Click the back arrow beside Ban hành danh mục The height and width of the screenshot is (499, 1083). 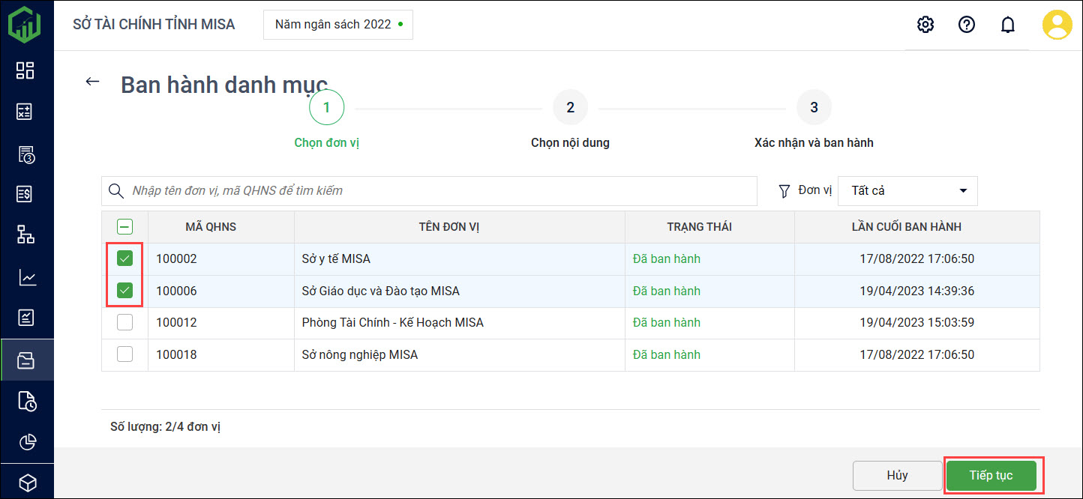coord(92,82)
